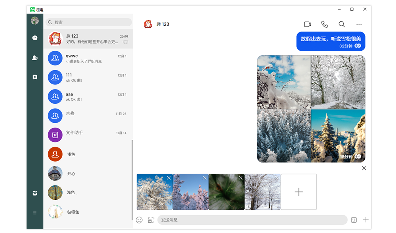Open the emoji picker beside message box
Image resolution: width=396 pixels, height=233 pixels.
[139, 220]
